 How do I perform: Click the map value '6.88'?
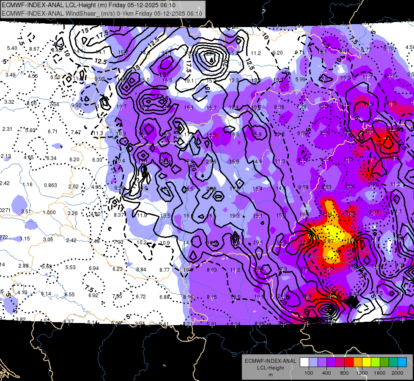(x=165, y=297)
